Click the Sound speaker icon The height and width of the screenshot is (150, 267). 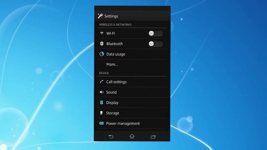(101, 92)
